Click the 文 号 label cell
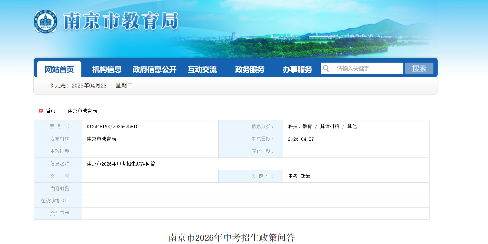 [x=58, y=176]
